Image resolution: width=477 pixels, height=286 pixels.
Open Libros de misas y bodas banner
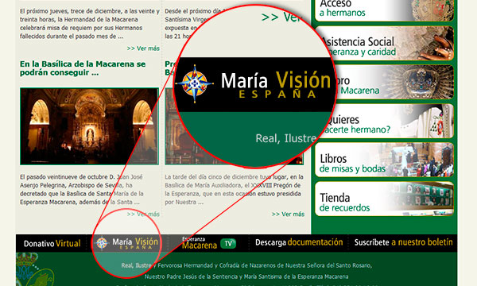384,160
